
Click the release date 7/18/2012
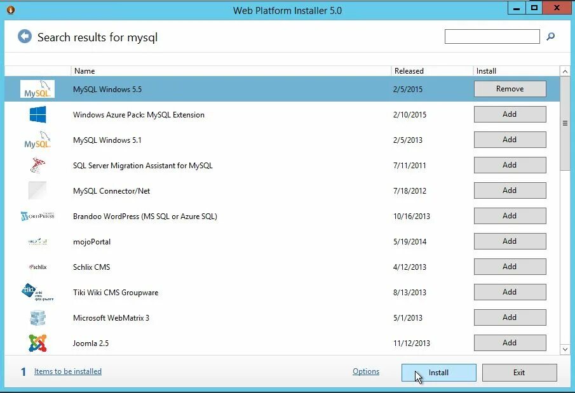point(410,191)
